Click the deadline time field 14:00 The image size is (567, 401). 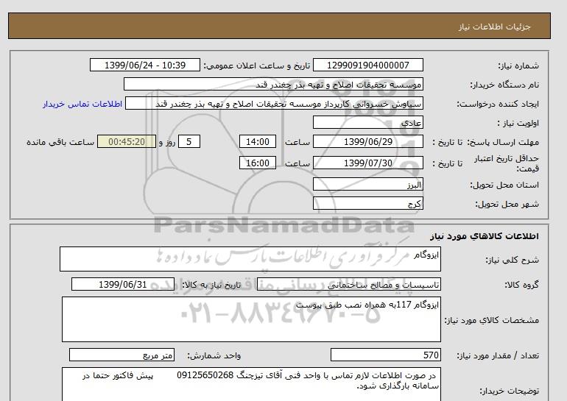click(x=258, y=141)
